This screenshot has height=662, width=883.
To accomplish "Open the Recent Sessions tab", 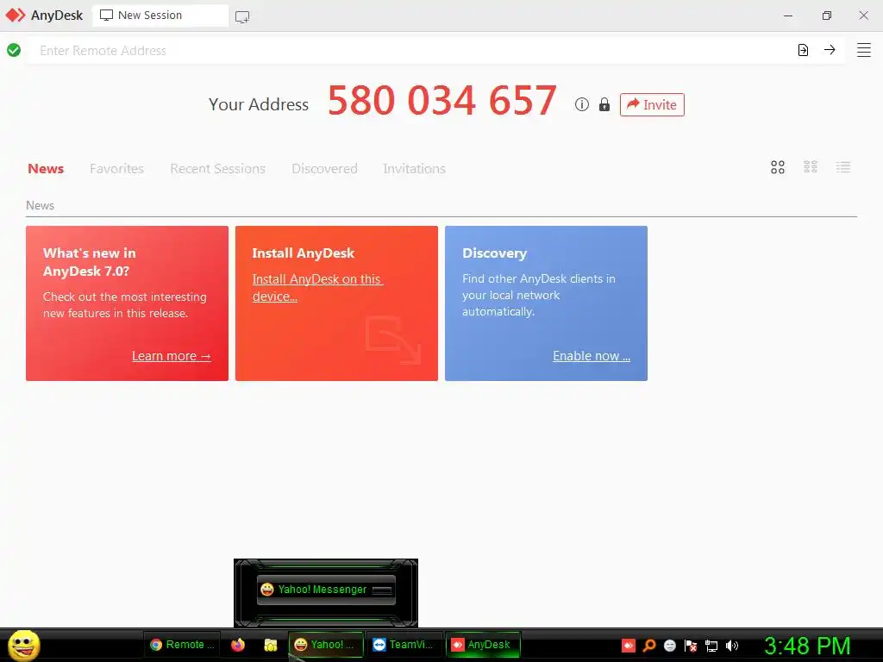I will pos(217,168).
